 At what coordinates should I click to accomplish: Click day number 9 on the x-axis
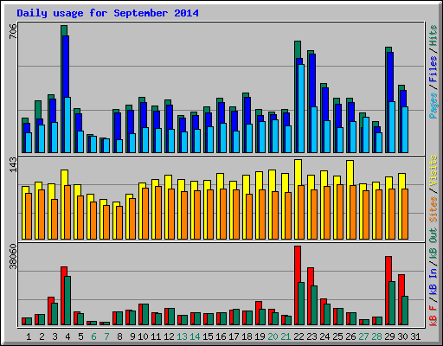click(132, 336)
